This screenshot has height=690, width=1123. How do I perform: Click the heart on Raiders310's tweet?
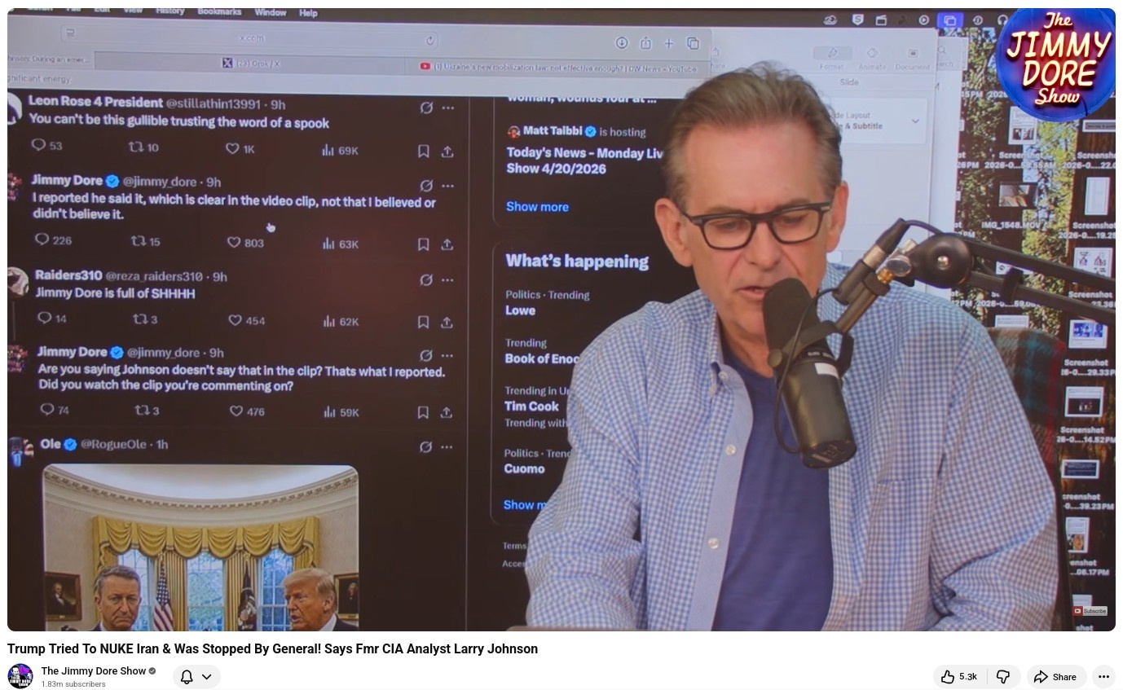pyautogui.click(x=235, y=320)
